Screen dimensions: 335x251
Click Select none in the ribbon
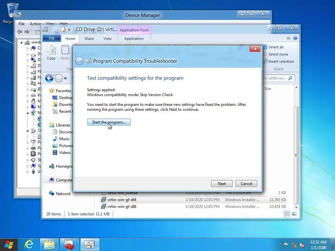(x=275, y=54)
